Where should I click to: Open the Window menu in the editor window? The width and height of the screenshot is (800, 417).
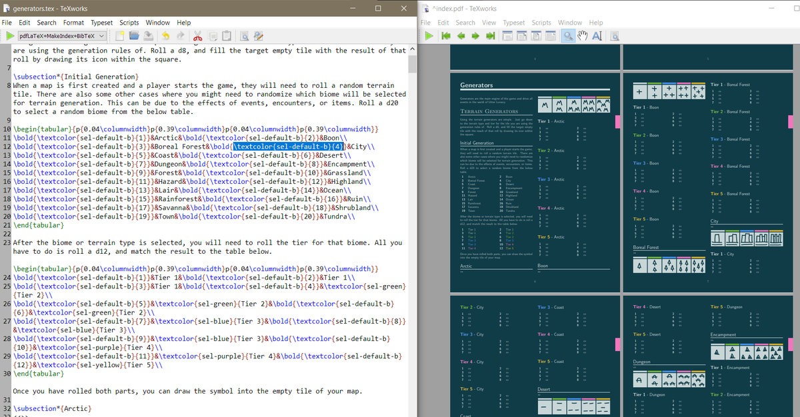click(x=158, y=23)
